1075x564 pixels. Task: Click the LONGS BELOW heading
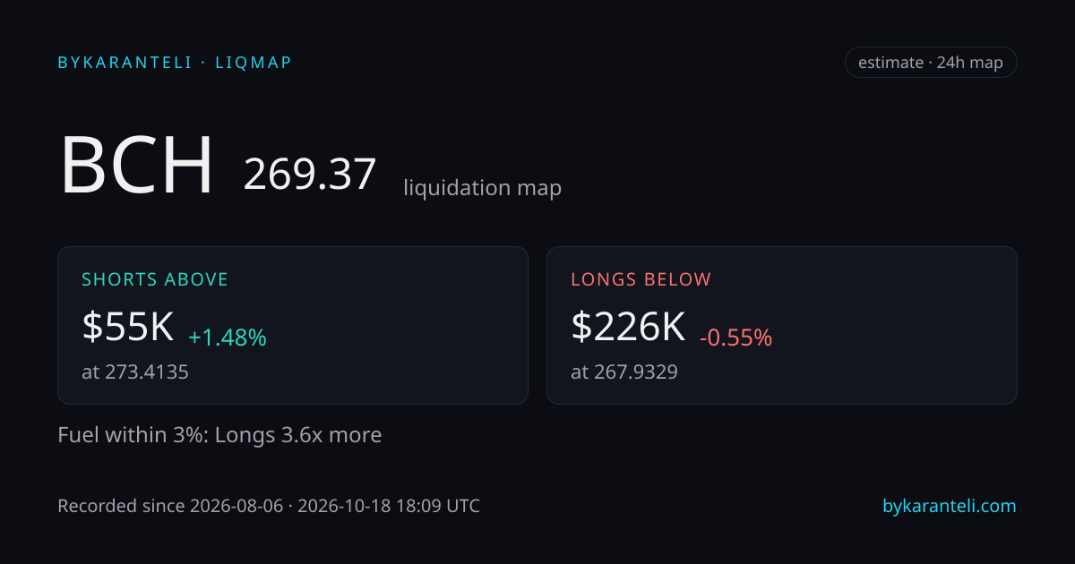[x=641, y=279]
